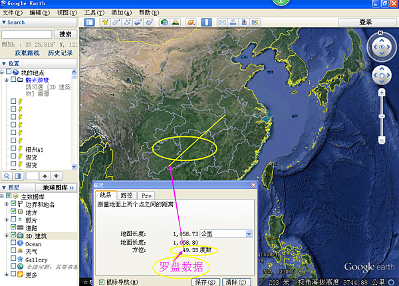Add an image overlay icon
This screenshot has height=286, width=399.
(x=138, y=23)
